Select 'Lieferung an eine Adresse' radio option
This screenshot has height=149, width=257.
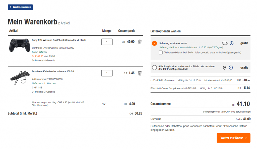pos(154,43)
